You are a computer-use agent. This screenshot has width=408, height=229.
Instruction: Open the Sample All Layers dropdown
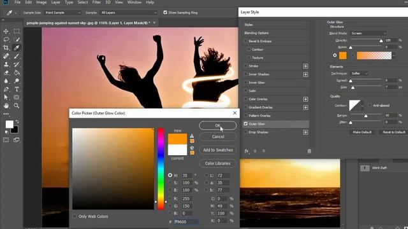tap(129, 13)
